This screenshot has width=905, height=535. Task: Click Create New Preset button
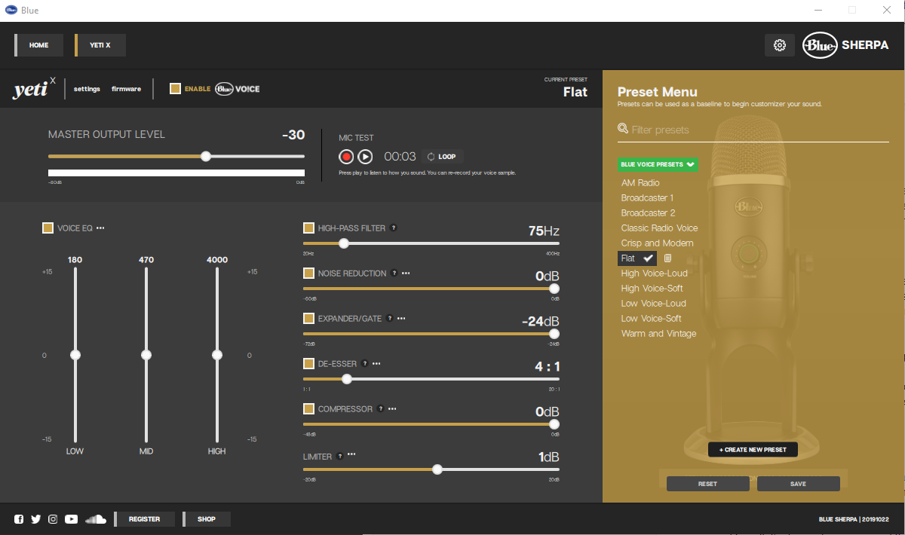(753, 450)
